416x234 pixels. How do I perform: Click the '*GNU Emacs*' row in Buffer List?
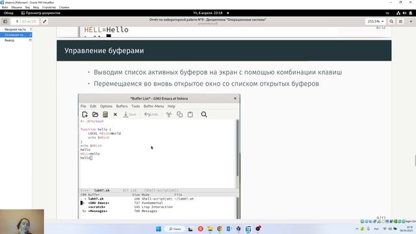[x=122, y=203]
